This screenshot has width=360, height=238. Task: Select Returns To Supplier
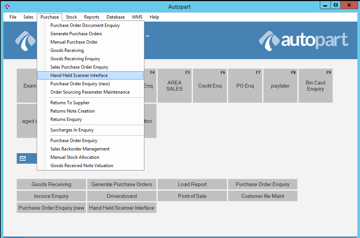tap(91, 103)
